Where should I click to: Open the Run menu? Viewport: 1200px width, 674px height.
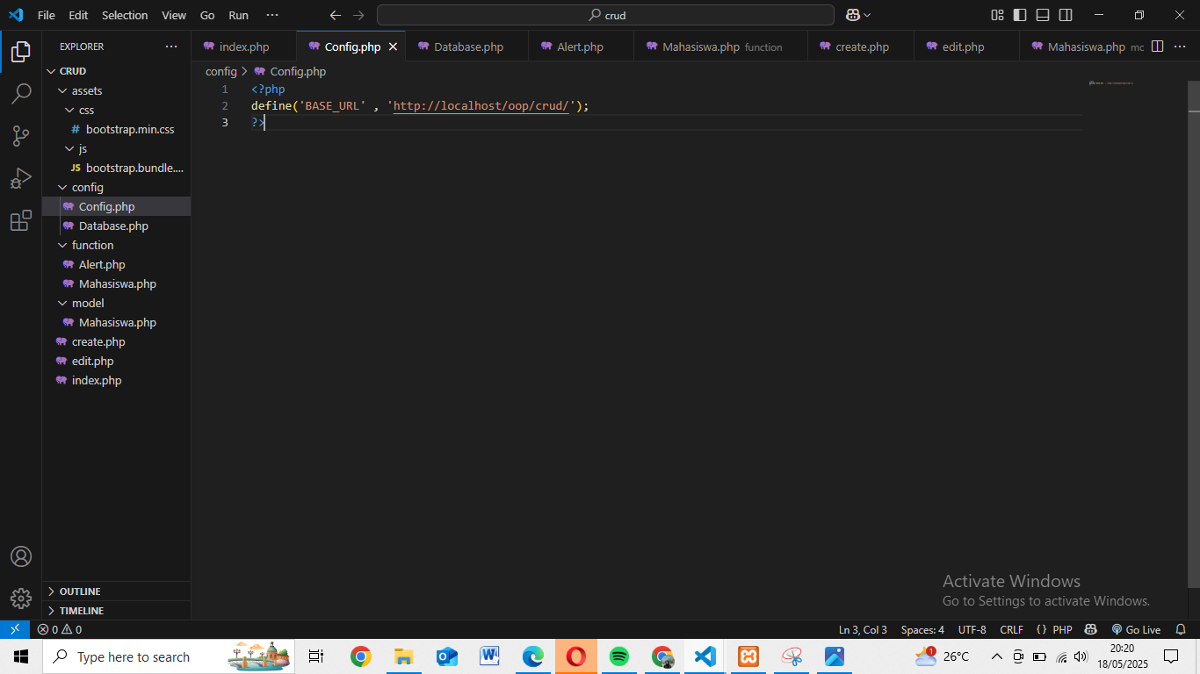[238, 15]
